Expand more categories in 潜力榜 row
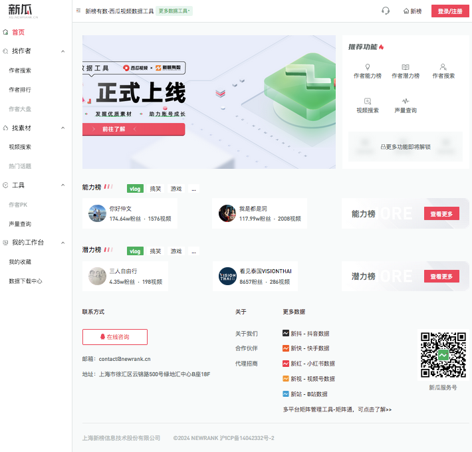The width and height of the screenshot is (472, 452). pyautogui.click(x=193, y=251)
